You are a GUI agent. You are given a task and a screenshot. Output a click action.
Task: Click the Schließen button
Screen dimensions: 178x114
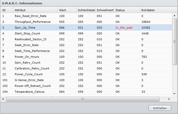(x=160, y=108)
